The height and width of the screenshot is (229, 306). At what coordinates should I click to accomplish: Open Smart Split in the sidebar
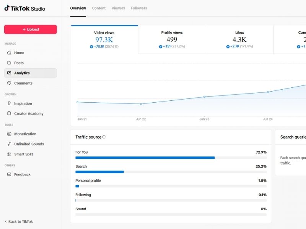(31, 154)
